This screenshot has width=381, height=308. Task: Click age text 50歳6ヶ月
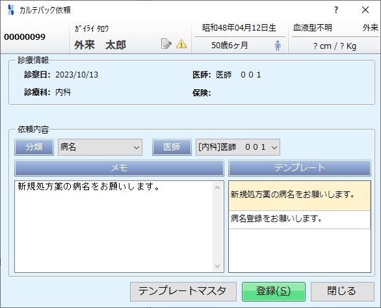[x=230, y=46]
